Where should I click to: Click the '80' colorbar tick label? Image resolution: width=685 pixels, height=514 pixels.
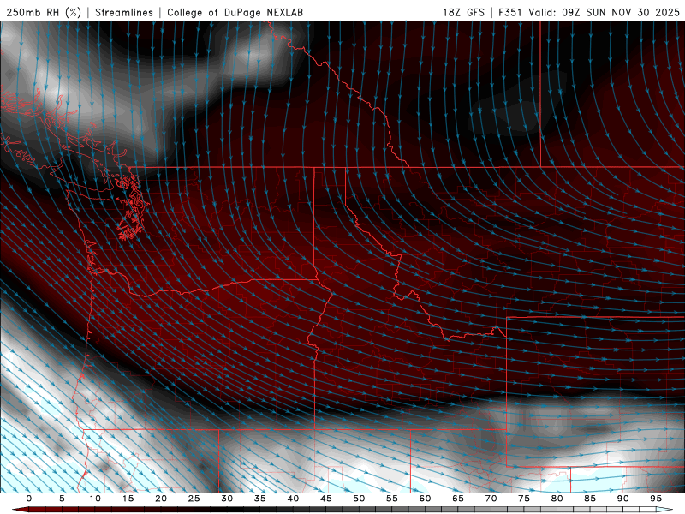[x=557, y=499]
